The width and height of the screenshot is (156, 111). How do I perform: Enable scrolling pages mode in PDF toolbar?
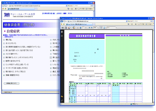[101, 28]
